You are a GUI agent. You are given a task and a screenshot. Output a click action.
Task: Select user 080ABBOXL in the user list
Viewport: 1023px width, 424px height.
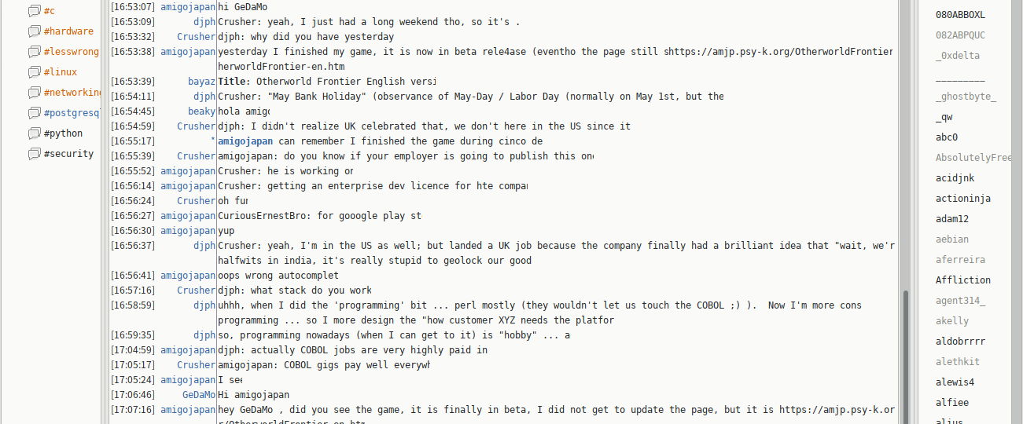[x=960, y=15]
